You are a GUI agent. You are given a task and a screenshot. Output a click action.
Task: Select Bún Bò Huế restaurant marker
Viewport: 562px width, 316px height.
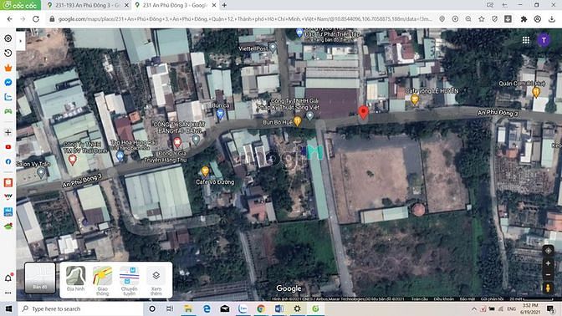point(298,121)
